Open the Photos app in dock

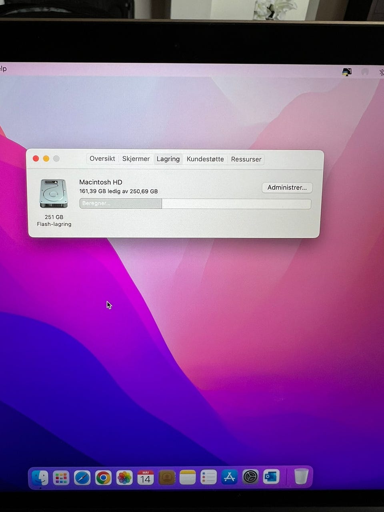click(124, 478)
